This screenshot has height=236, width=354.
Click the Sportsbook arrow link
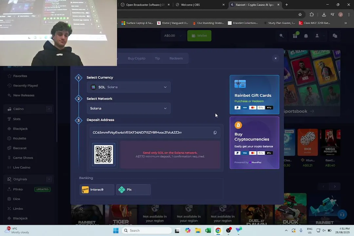tap(312, 111)
